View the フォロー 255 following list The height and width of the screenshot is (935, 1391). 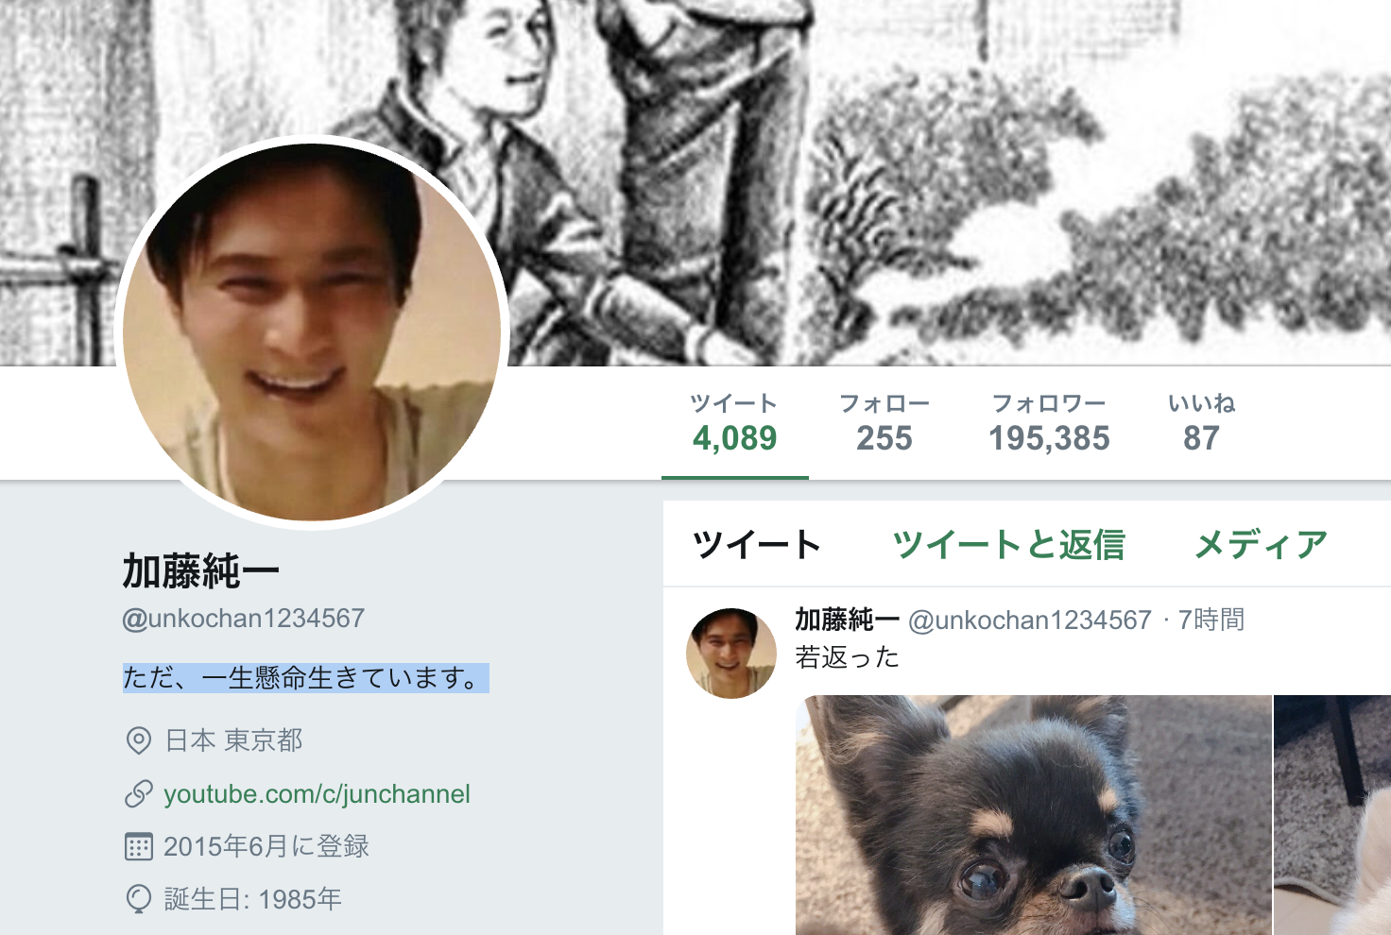[x=884, y=424]
